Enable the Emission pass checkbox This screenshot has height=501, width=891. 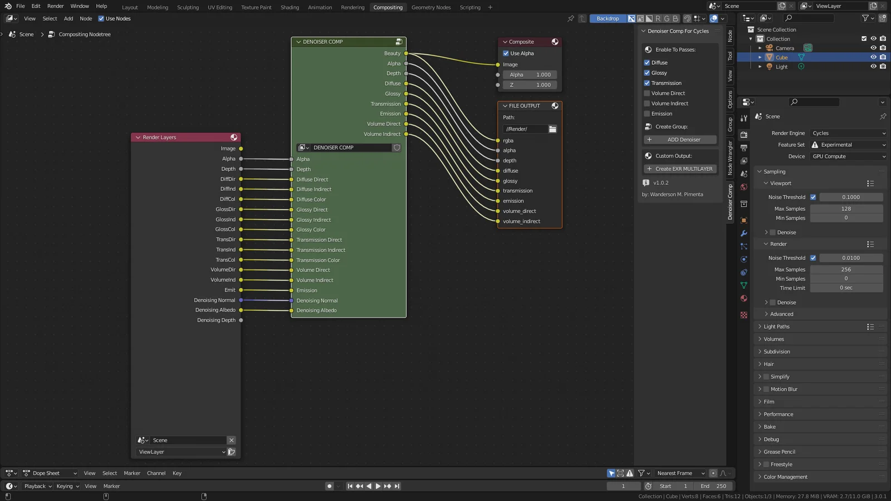click(648, 114)
